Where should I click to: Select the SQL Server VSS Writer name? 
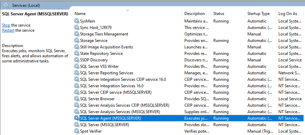coord(100,66)
